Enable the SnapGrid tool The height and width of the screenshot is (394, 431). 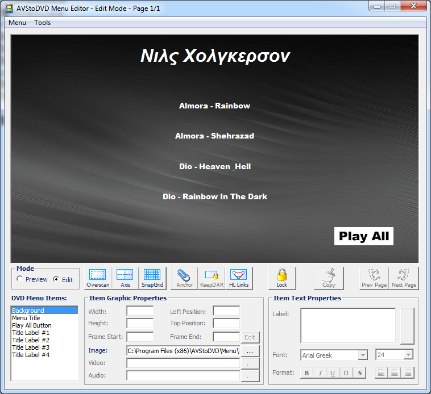tap(152, 278)
